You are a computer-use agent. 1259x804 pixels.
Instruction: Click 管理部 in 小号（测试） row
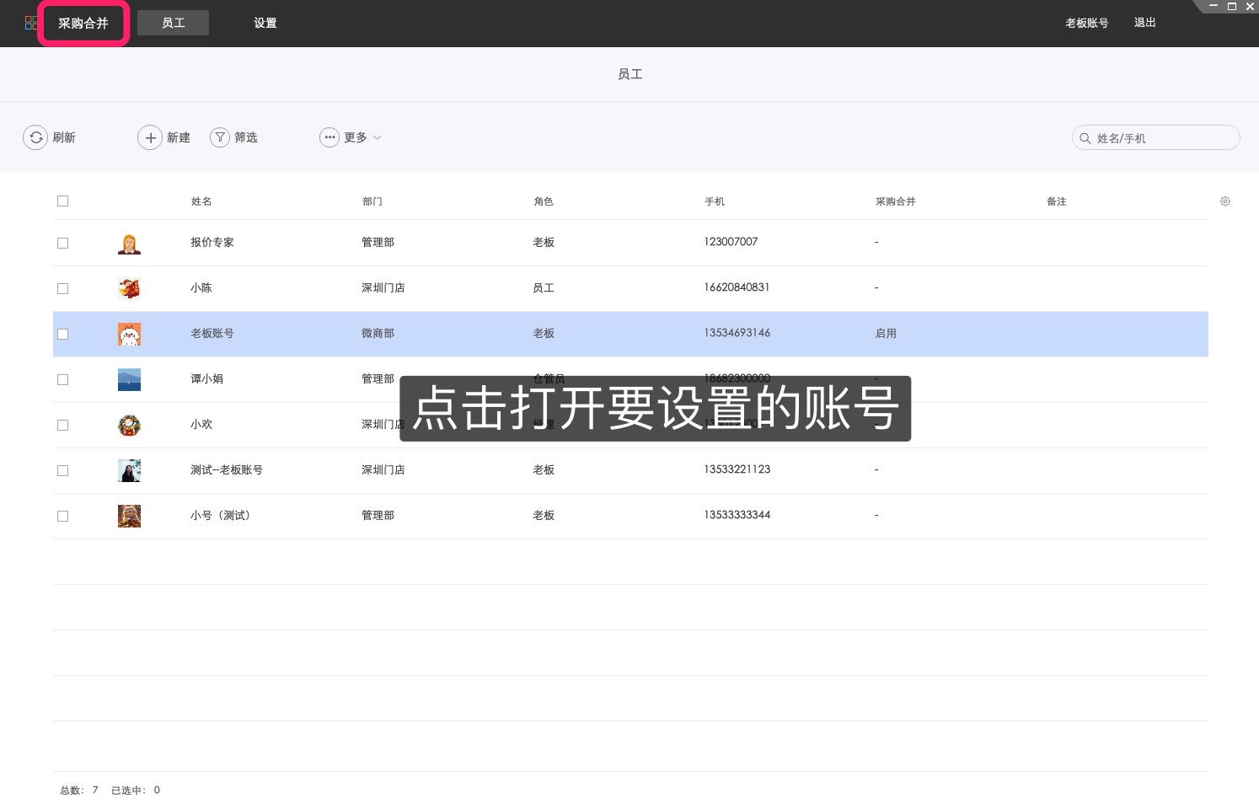point(378,515)
